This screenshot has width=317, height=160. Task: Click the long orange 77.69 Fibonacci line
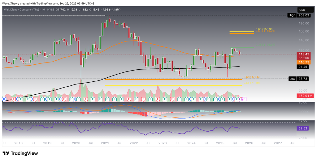click(x=173, y=80)
